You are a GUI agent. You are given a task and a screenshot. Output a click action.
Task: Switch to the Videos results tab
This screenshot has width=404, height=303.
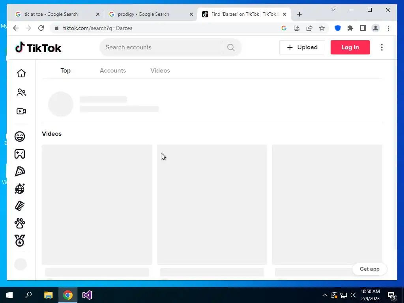160,71
